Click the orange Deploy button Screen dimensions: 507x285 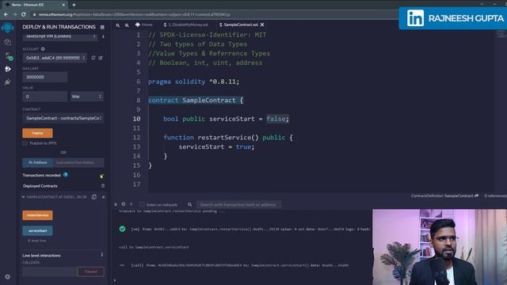pyautogui.click(x=37, y=133)
